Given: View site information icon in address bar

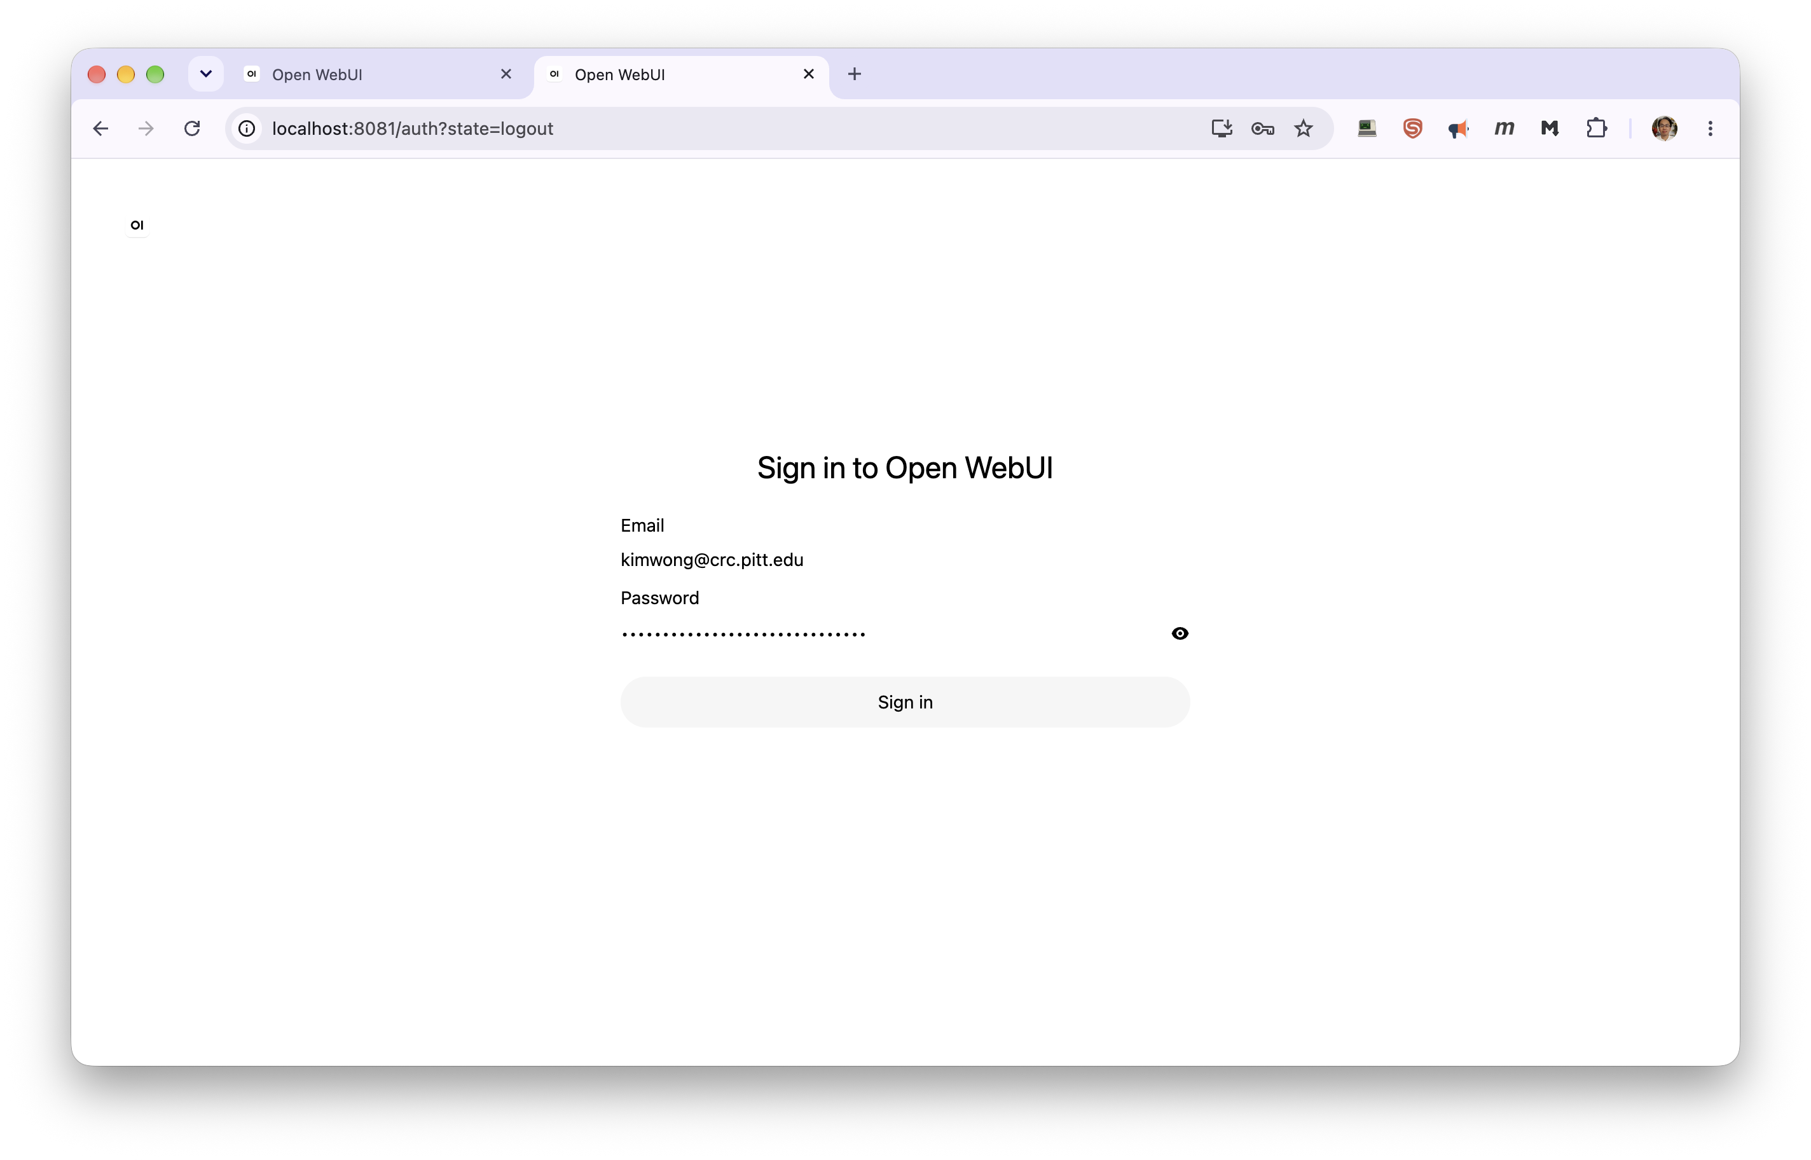Looking at the screenshot, I should coord(247,129).
